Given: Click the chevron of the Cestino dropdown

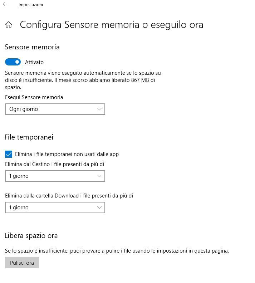Looking at the screenshot, I should point(99,176).
